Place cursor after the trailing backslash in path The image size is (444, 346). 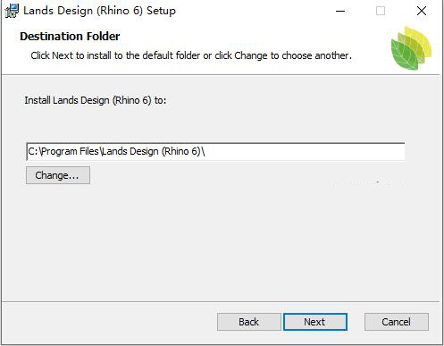click(205, 151)
